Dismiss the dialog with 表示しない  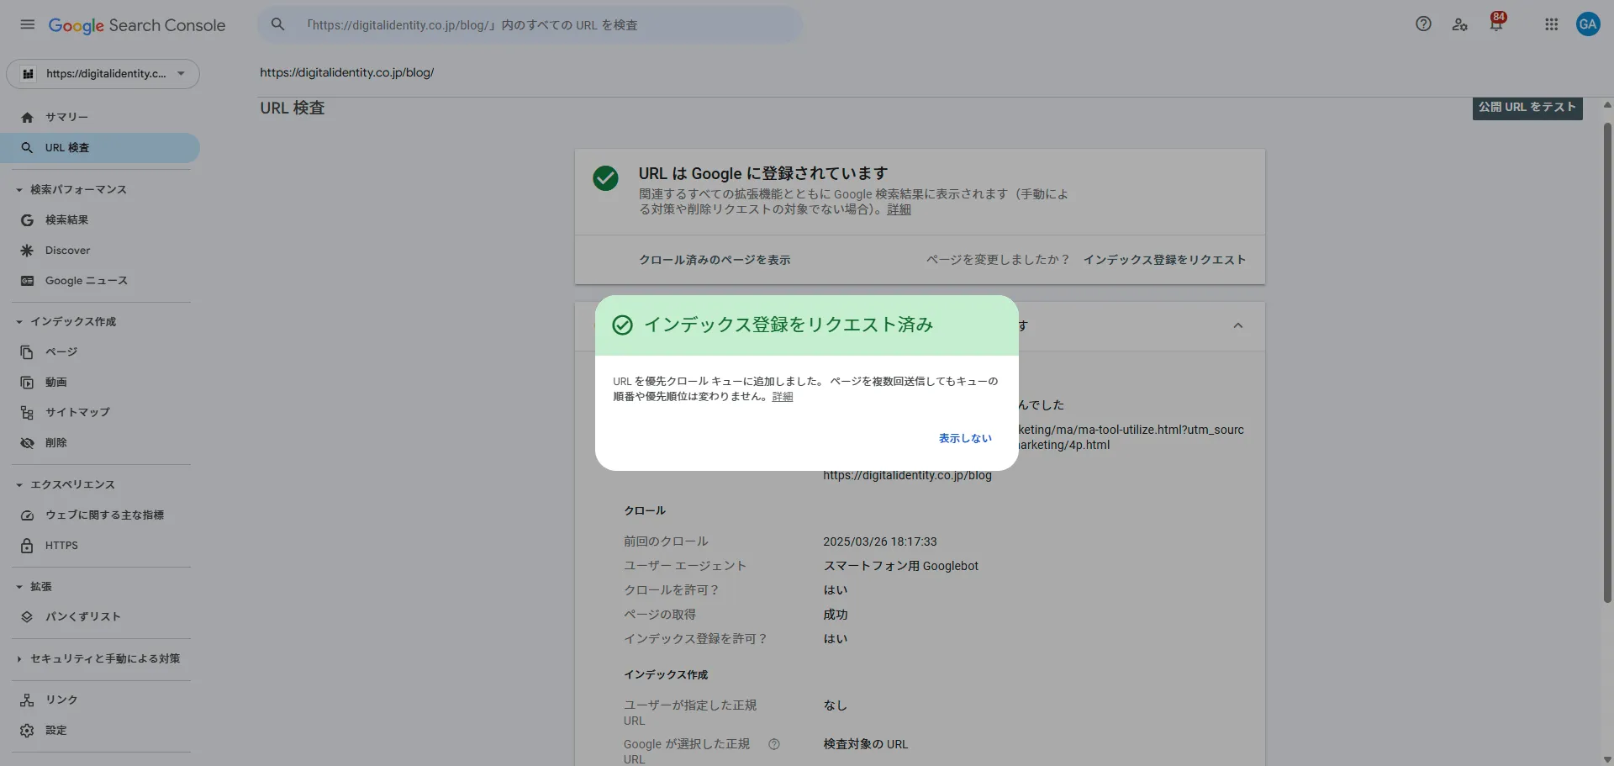coord(965,439)
